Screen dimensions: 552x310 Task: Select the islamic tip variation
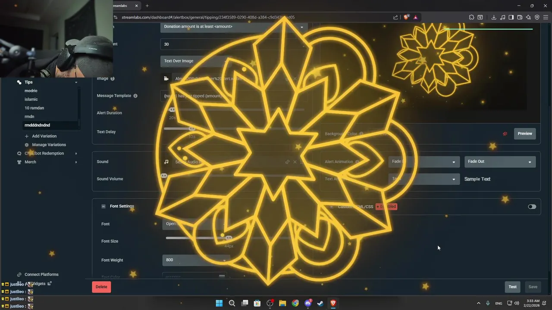point(31,99)
